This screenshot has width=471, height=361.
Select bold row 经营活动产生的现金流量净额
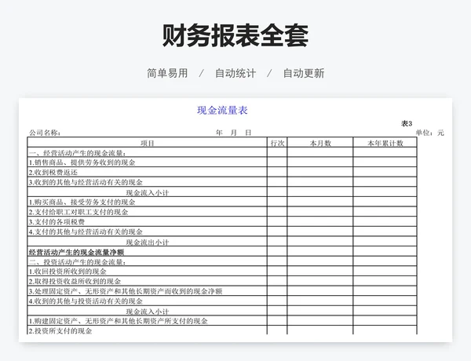(222, 252)
